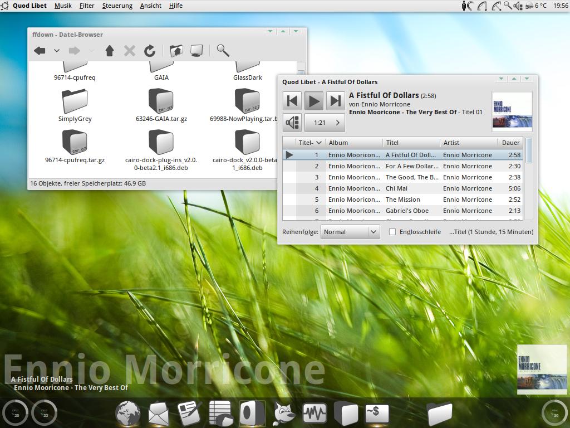This screenshot has height=428, width=570.
Task: Open the Filter menu
Action: coord(87,6)
